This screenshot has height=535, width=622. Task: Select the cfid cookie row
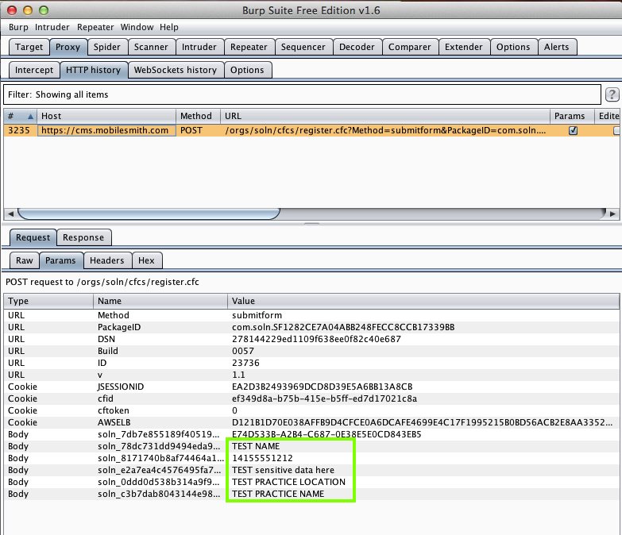(311, 398)
